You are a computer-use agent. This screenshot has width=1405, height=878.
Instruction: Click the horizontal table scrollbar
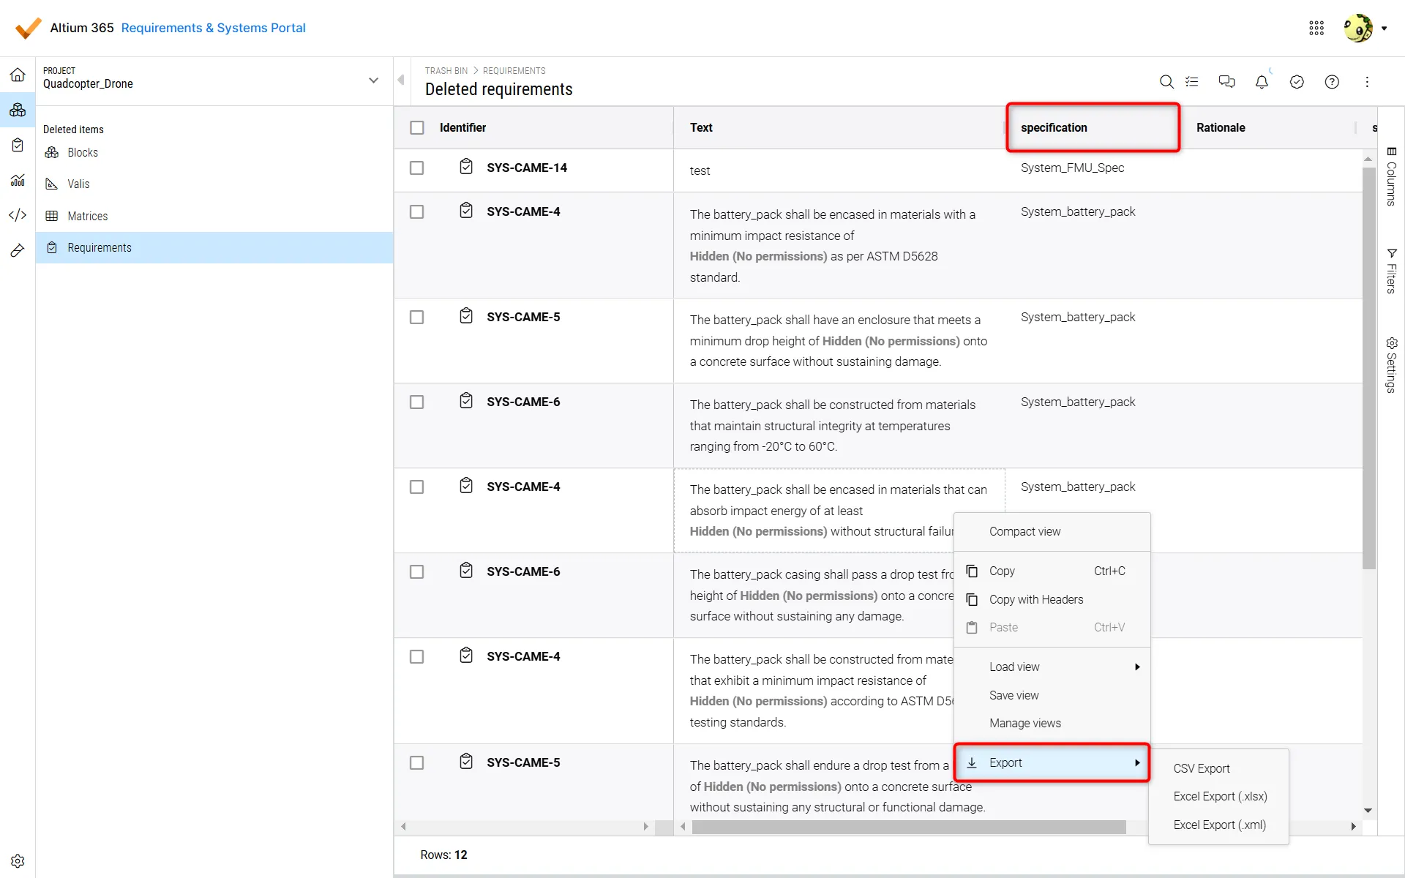pos(907,827)
